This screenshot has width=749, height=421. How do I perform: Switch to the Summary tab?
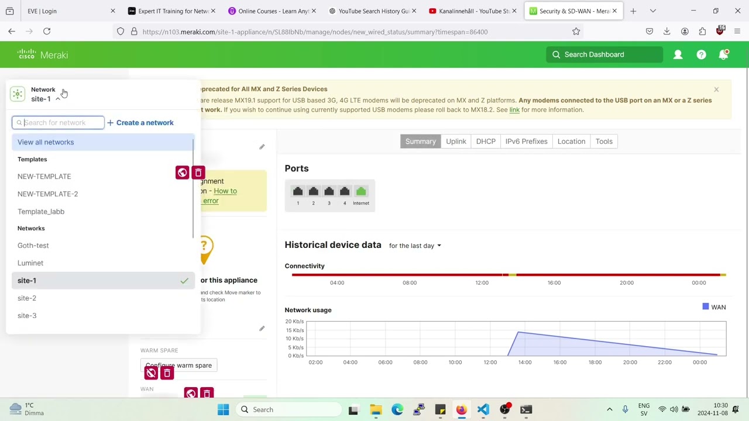coord(420,142)
